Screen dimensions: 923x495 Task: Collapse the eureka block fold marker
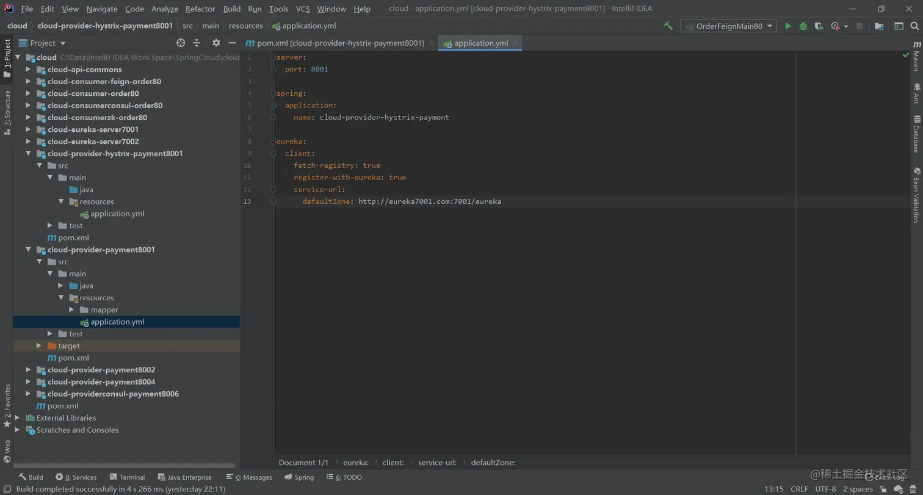(273, 142)
